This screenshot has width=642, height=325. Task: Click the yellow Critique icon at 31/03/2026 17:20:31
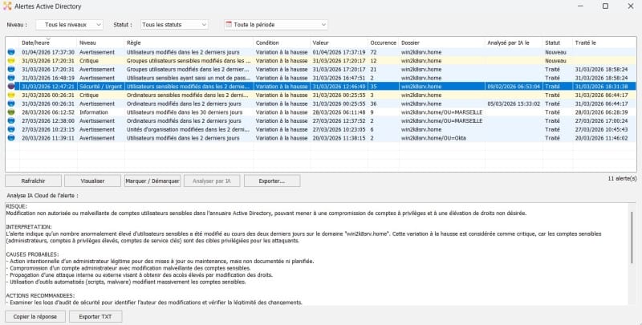tap(11, 60)
